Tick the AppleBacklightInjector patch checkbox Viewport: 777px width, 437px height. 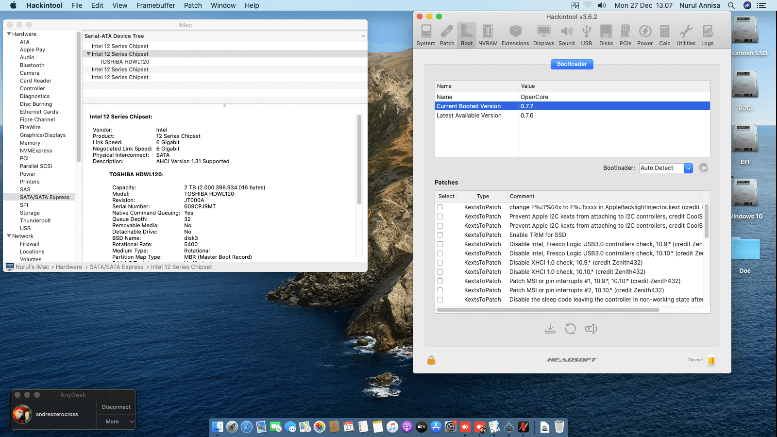coord(440,207)
